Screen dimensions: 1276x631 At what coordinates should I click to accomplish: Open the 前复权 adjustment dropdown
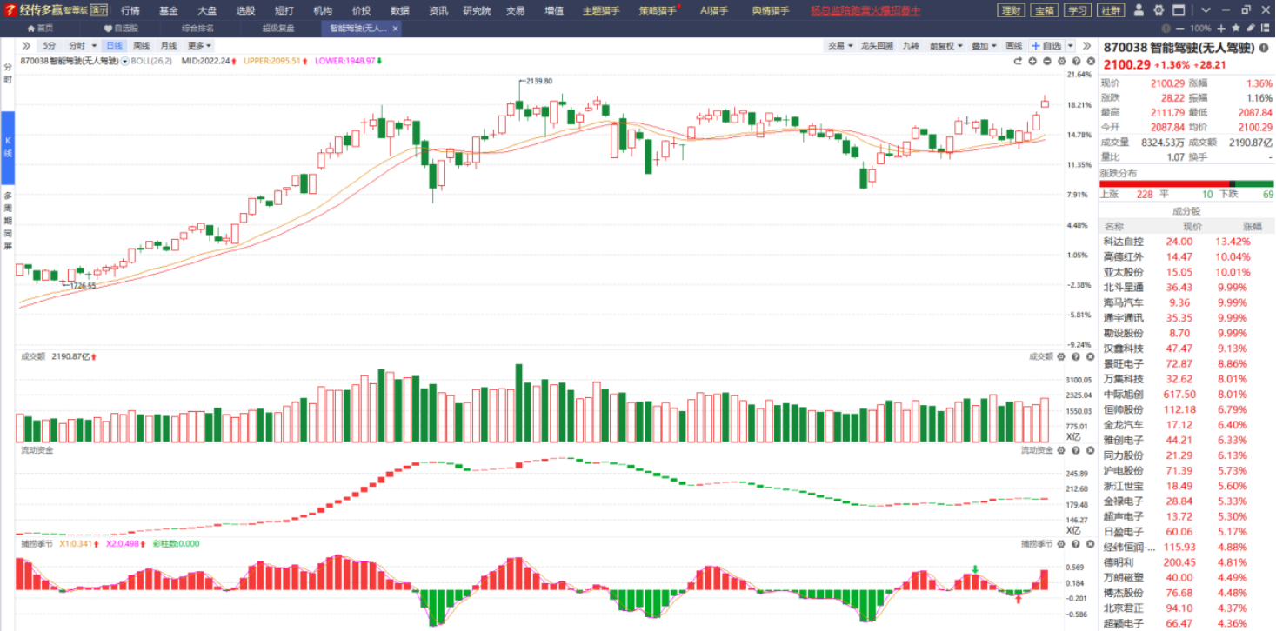coord(945,45)
